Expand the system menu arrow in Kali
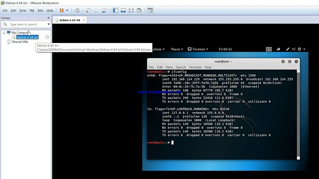 coord(304,49)
